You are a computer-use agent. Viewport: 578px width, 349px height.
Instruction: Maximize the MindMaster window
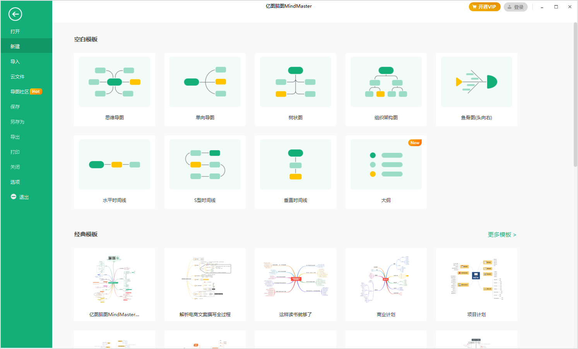click(556, 7)
